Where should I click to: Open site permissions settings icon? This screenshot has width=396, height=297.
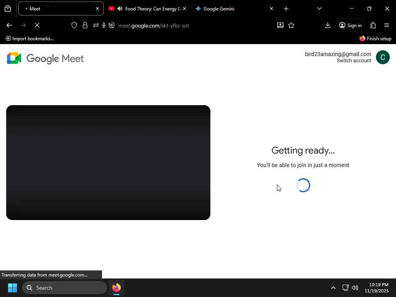96,25
